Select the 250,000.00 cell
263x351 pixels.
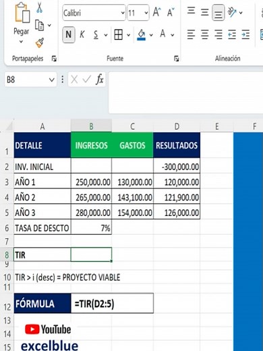coord(91,182)
